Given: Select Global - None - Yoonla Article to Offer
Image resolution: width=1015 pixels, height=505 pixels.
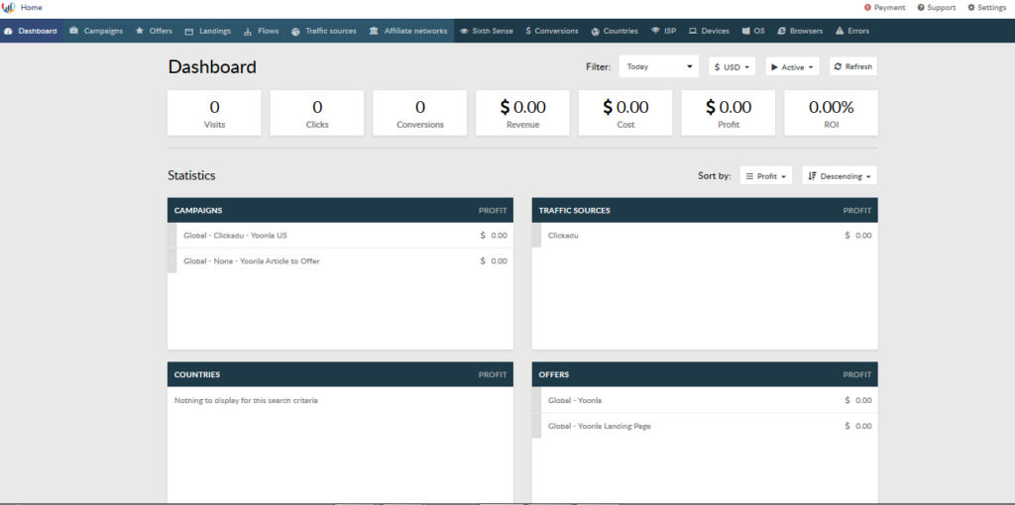Looking at the screenshot, I should [x=251, y=261].
